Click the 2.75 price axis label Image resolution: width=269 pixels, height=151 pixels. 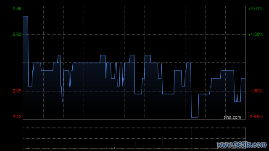point(17,91)
